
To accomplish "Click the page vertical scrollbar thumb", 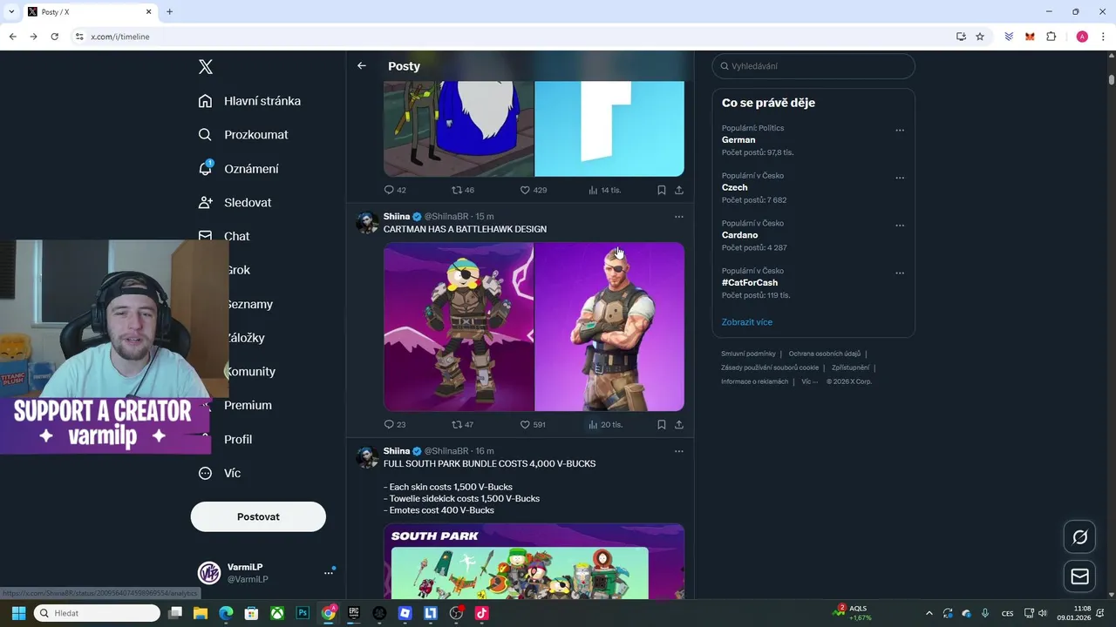I will pos(1112,79).
